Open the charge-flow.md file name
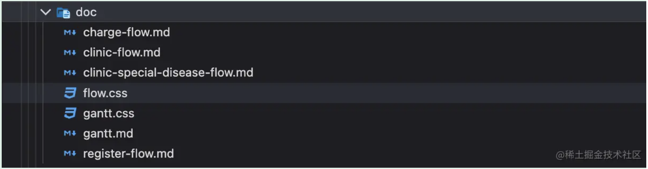 click(x=126, y=32)
